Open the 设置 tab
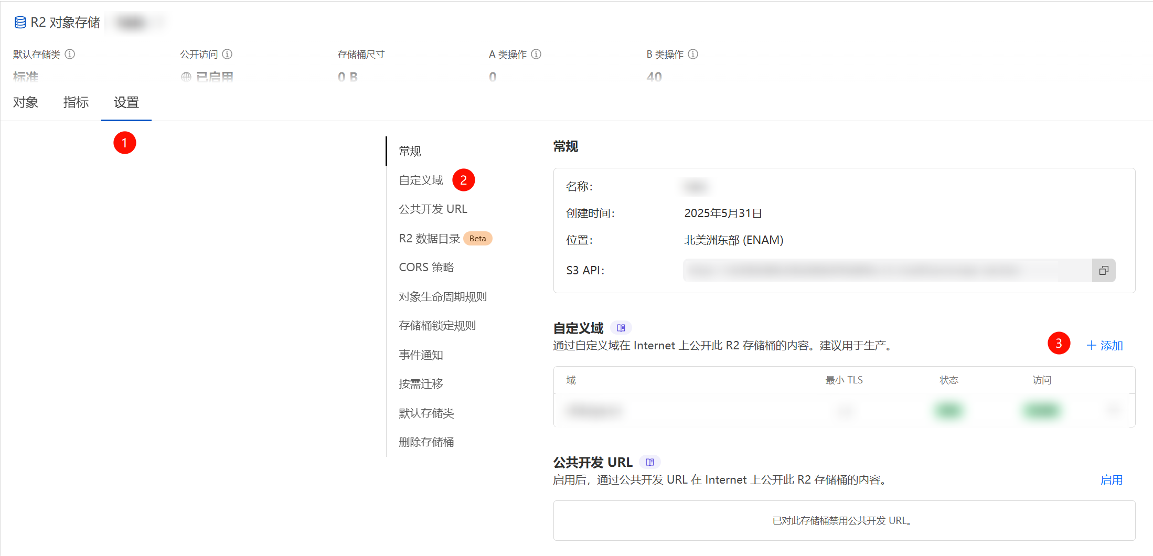This screenshot has height=556, width=1153. [126, 102]
